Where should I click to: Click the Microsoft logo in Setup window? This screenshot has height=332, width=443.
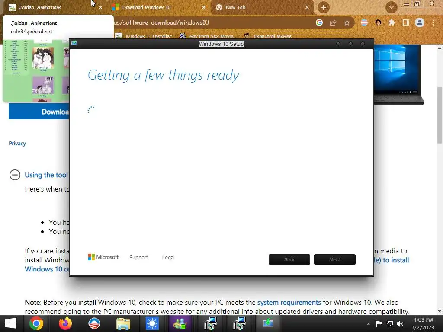pos(103,257)
